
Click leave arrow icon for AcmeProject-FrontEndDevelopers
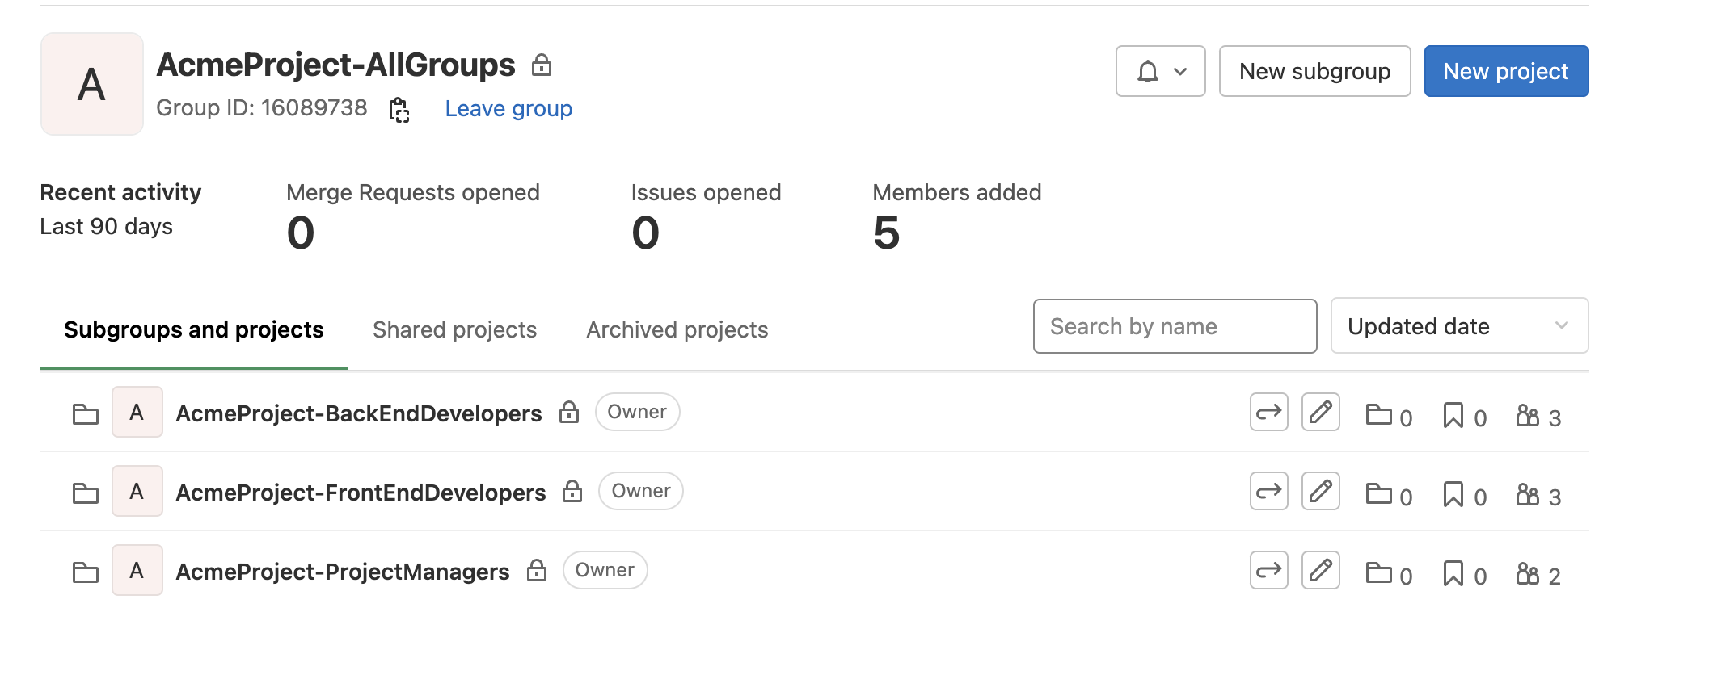(x=1269, y=492)
